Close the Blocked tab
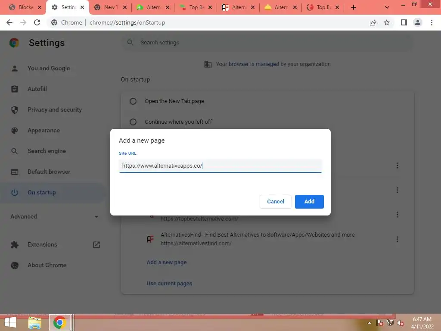Screen dimensions: 441x331 click(x=40, y=7)
